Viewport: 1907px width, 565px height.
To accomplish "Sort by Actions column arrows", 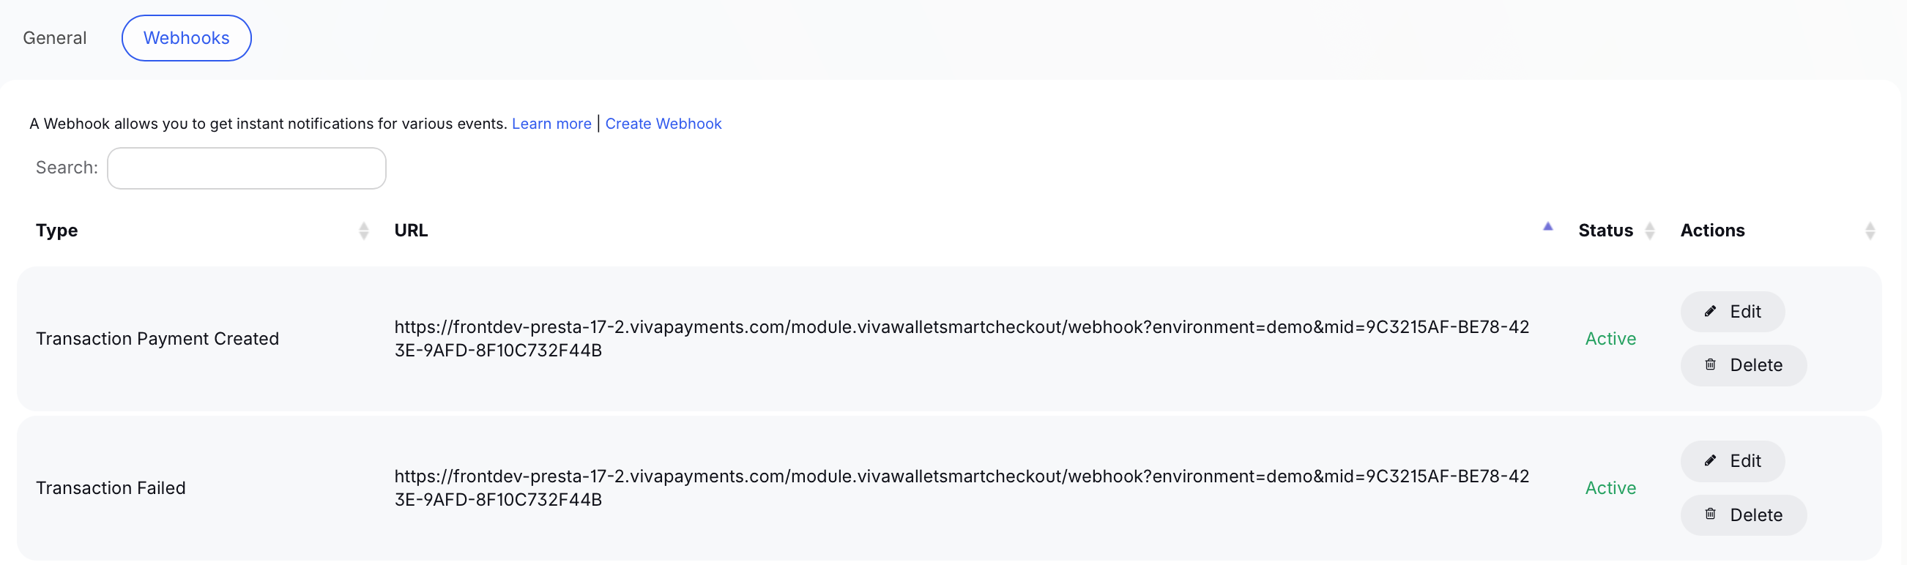I will click(x=1869, y=231).
